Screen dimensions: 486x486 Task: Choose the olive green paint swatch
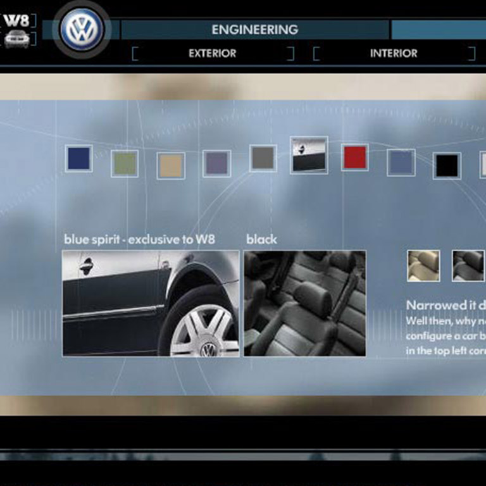tap(125, 163)
